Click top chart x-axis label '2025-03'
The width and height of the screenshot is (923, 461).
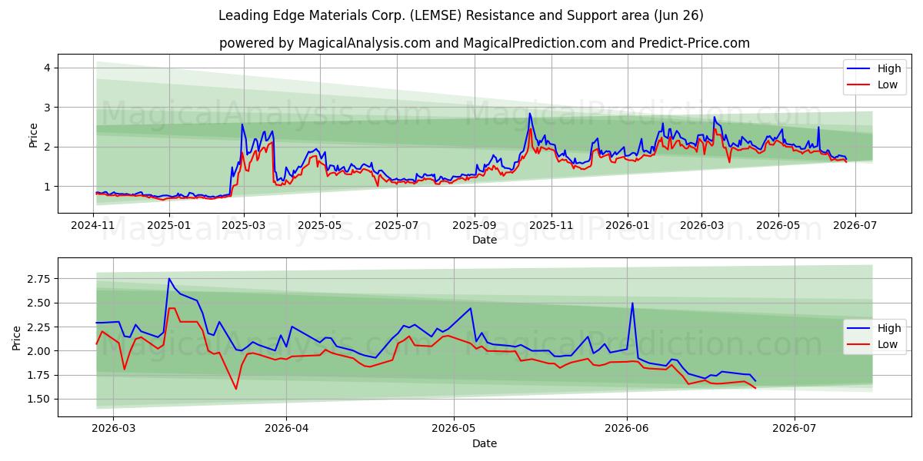click(x=244, y=225)
